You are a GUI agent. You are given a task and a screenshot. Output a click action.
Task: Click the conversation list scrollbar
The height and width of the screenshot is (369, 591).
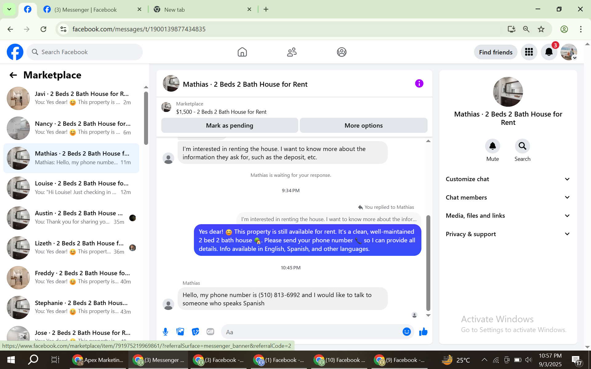pyautogui.click(x=146, y=118)
